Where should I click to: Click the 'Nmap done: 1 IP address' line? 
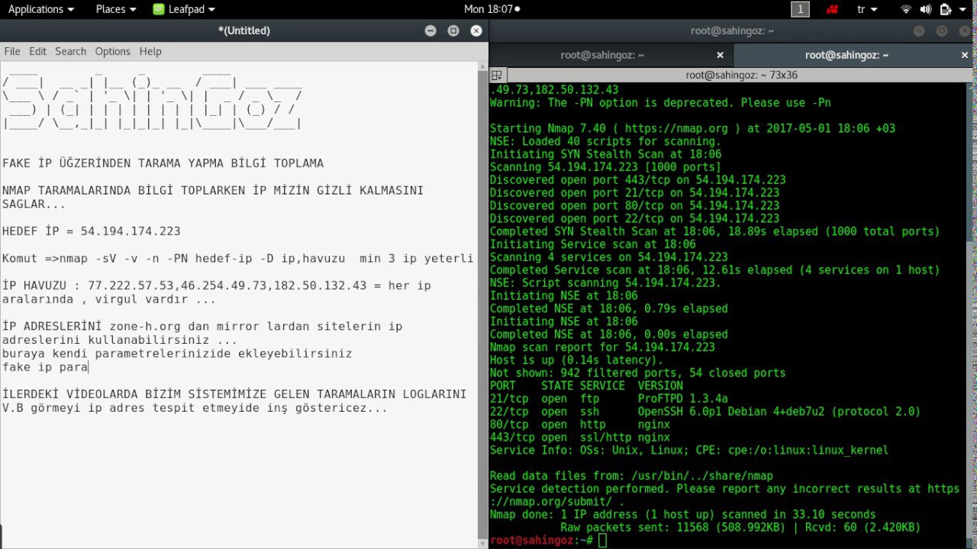682,515
